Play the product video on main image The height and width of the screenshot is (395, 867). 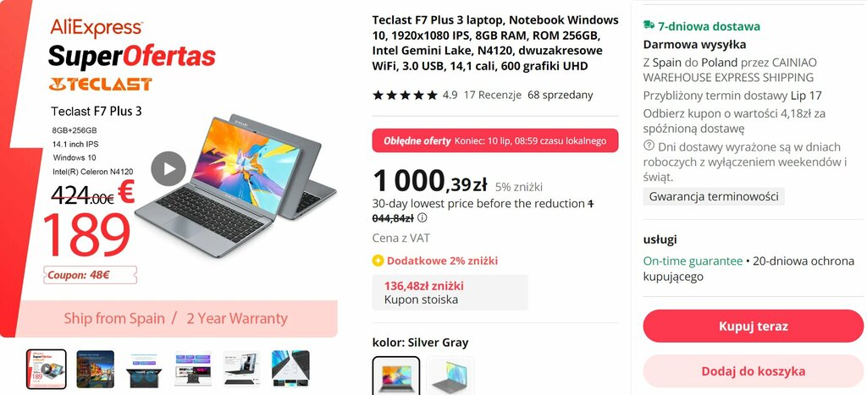168,168
